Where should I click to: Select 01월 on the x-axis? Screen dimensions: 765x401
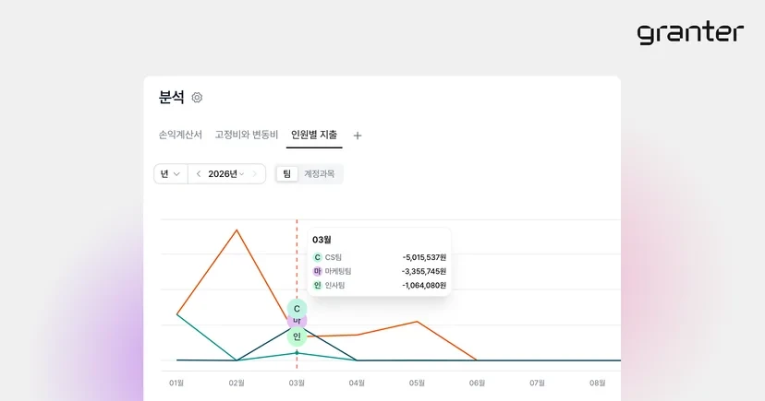(176, 383)
